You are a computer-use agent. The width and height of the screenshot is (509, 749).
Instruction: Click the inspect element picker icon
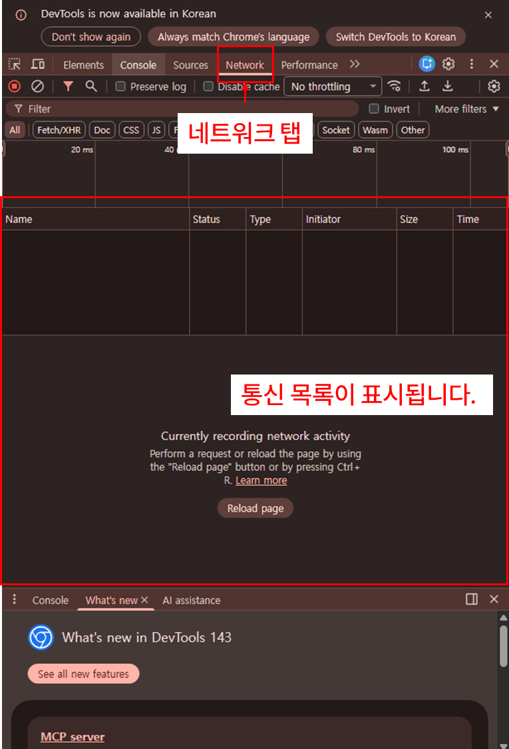(14, 65)
